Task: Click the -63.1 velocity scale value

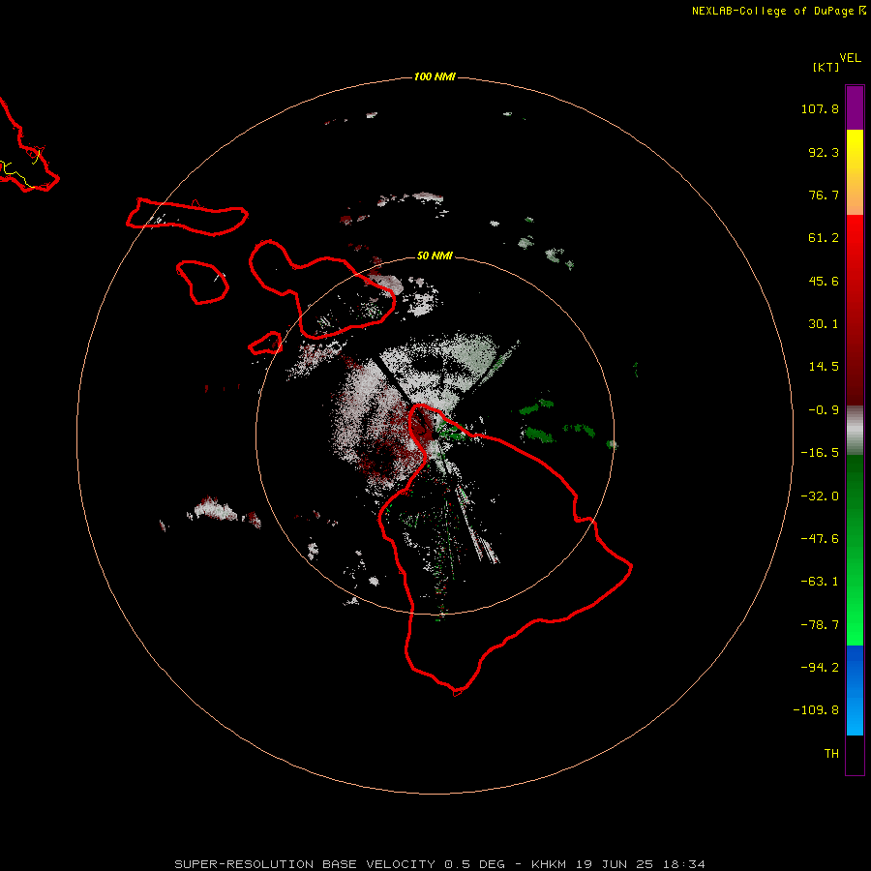Action: [x=820, y=582]
